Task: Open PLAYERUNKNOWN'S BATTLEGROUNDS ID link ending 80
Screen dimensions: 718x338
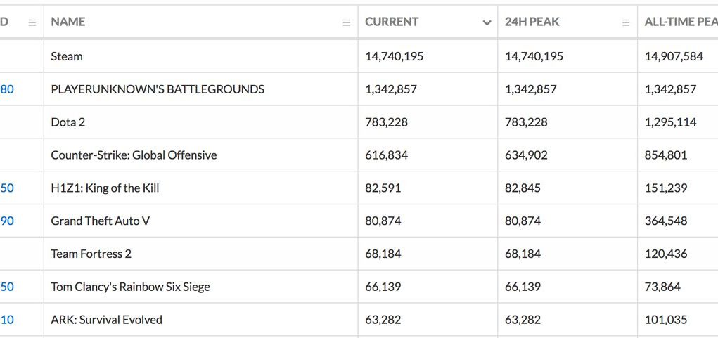Action: (7, 89)
